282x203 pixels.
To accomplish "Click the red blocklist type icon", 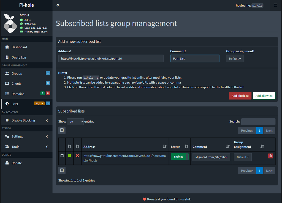I will click(77, 156).
